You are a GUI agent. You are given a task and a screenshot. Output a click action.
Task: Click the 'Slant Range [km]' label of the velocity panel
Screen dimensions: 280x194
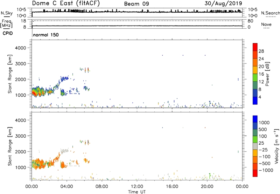click(x=10, y=146)
